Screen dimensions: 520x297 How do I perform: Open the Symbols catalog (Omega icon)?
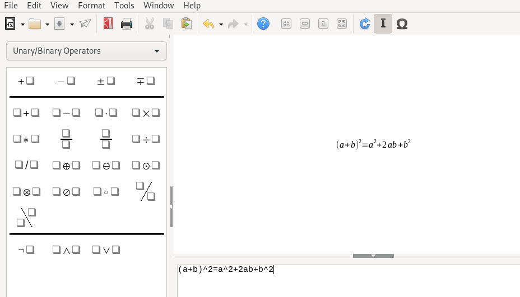[x=401, y=23]
